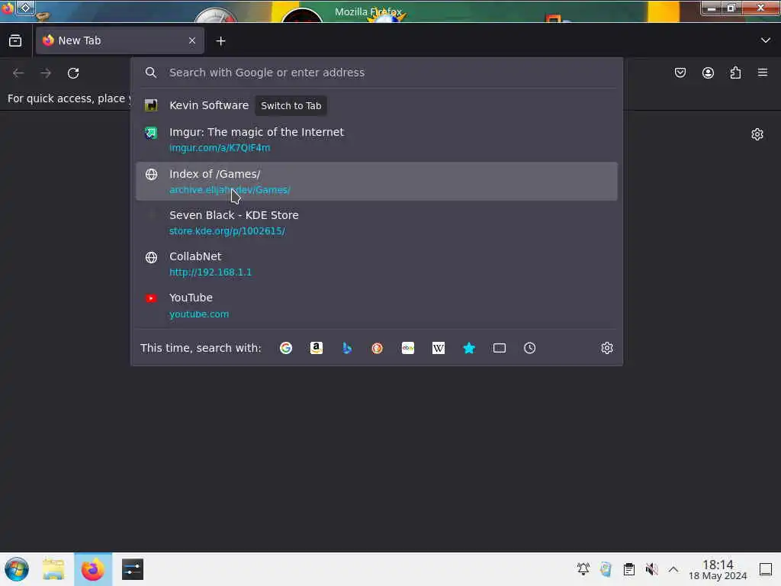The width and height of the screenshot is (781, 586).
Task: Reload the current page
Action: [x=73, y=73]
